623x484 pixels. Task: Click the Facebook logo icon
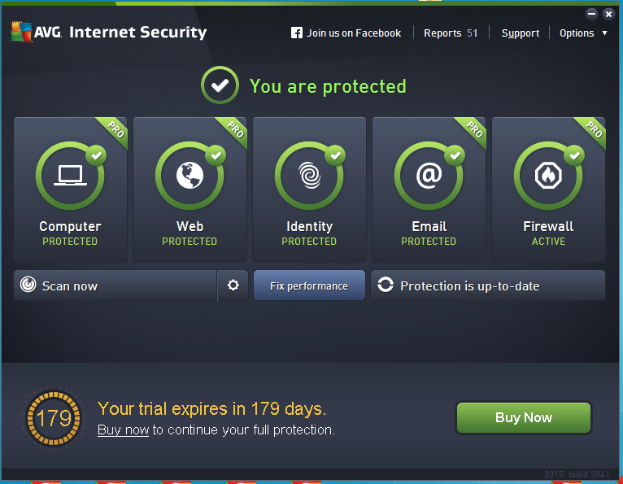pyautogui.click(x=297, y=33)
